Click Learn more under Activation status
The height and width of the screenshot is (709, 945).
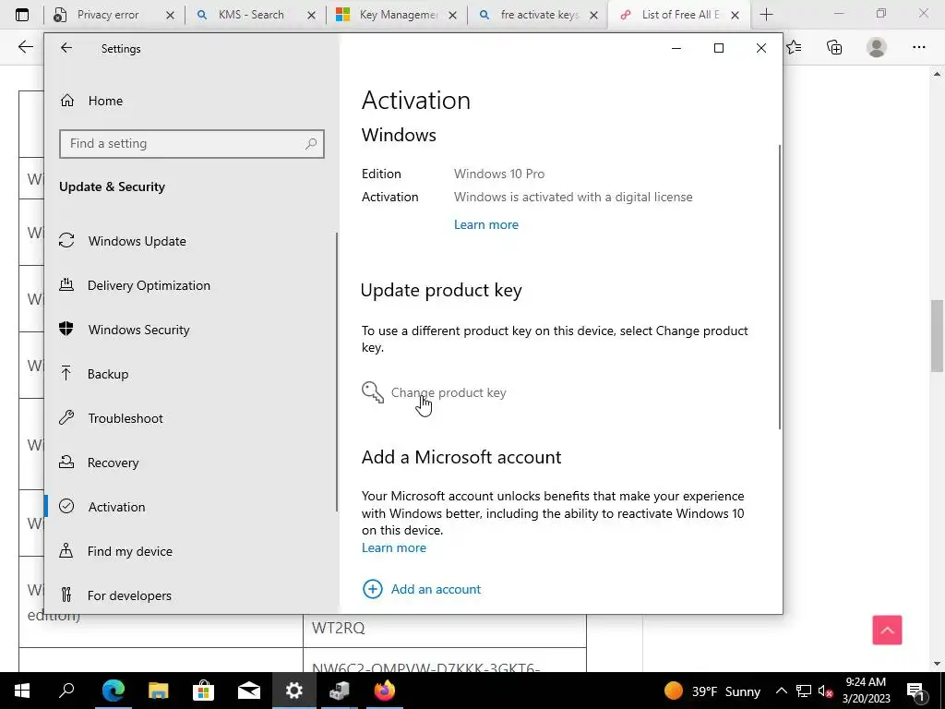[x=485, y=224]
